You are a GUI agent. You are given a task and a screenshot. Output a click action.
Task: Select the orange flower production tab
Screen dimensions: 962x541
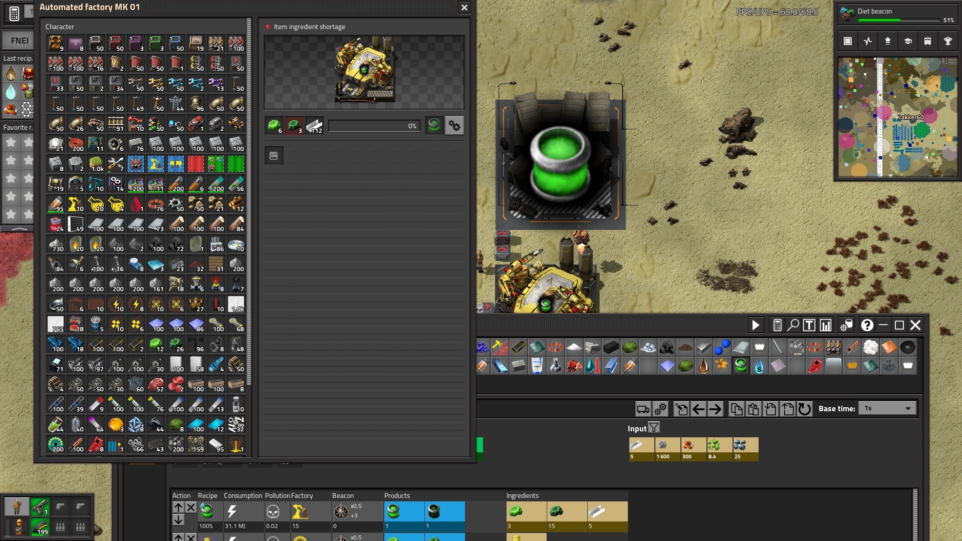click(x=722, y=366)
